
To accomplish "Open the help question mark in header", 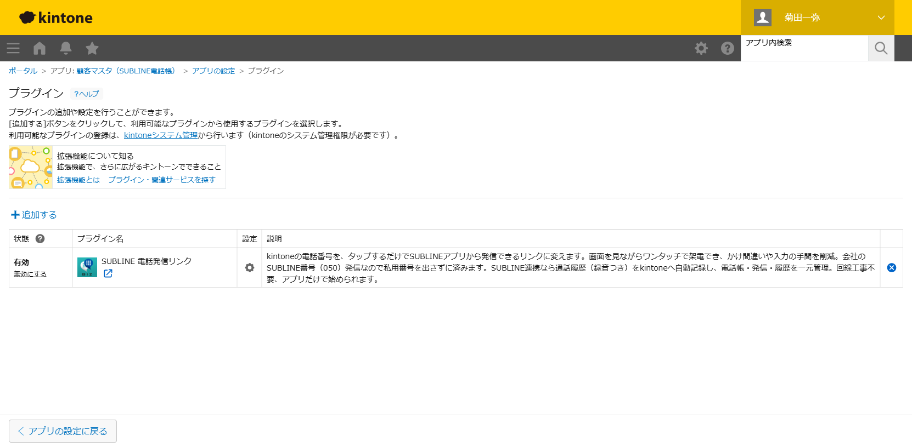I will 728,48.
